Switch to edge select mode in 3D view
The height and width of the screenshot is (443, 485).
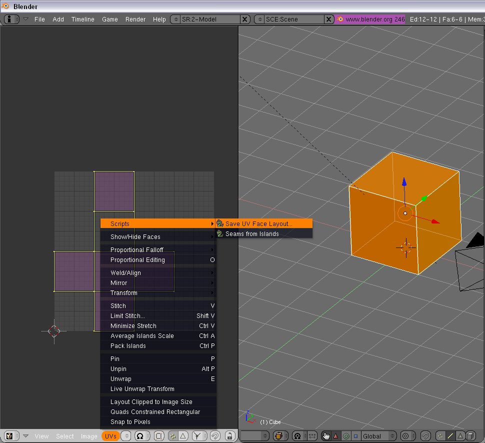(x=450, y=436)
